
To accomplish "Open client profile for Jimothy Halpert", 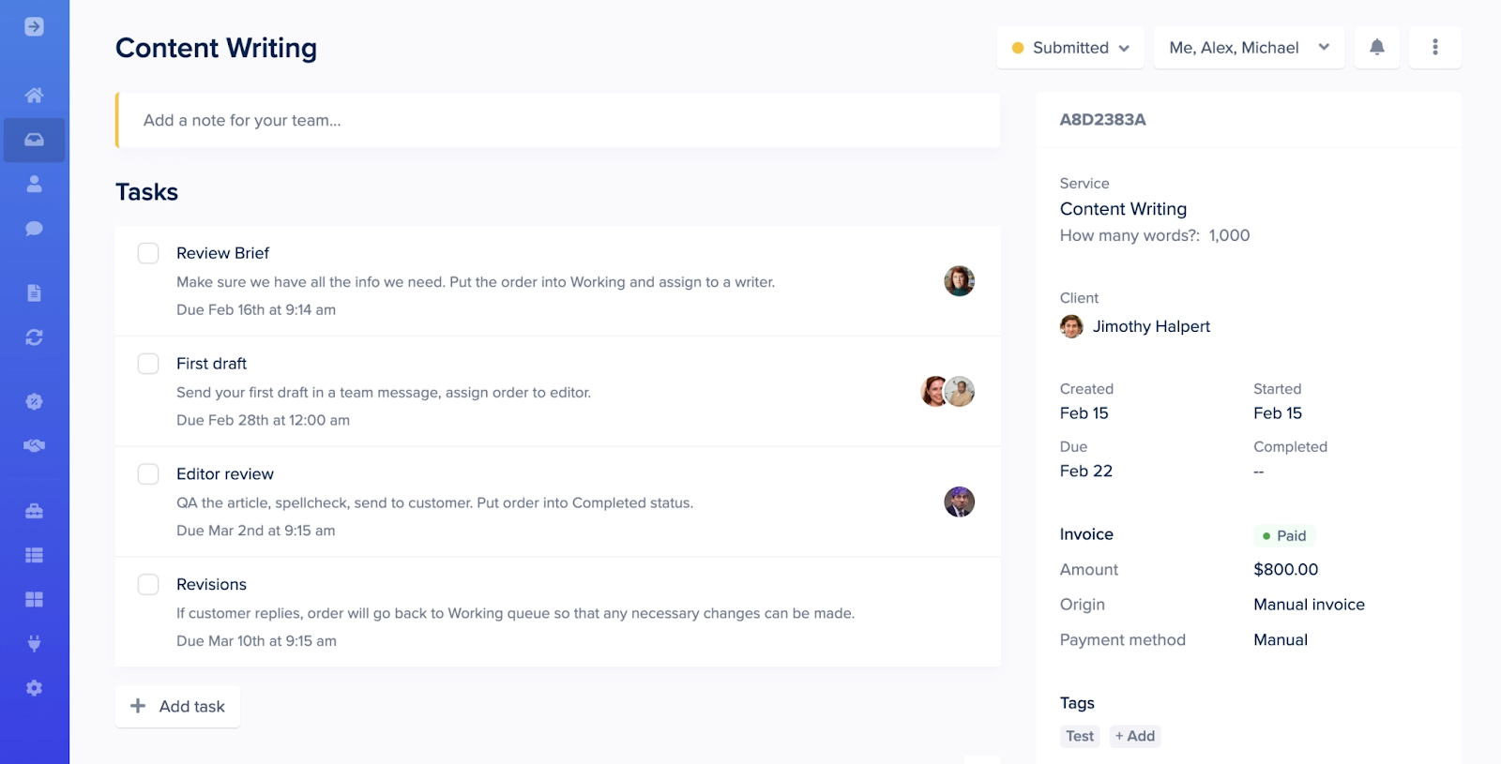I will pyautogui.click(x=1152, y=326).
